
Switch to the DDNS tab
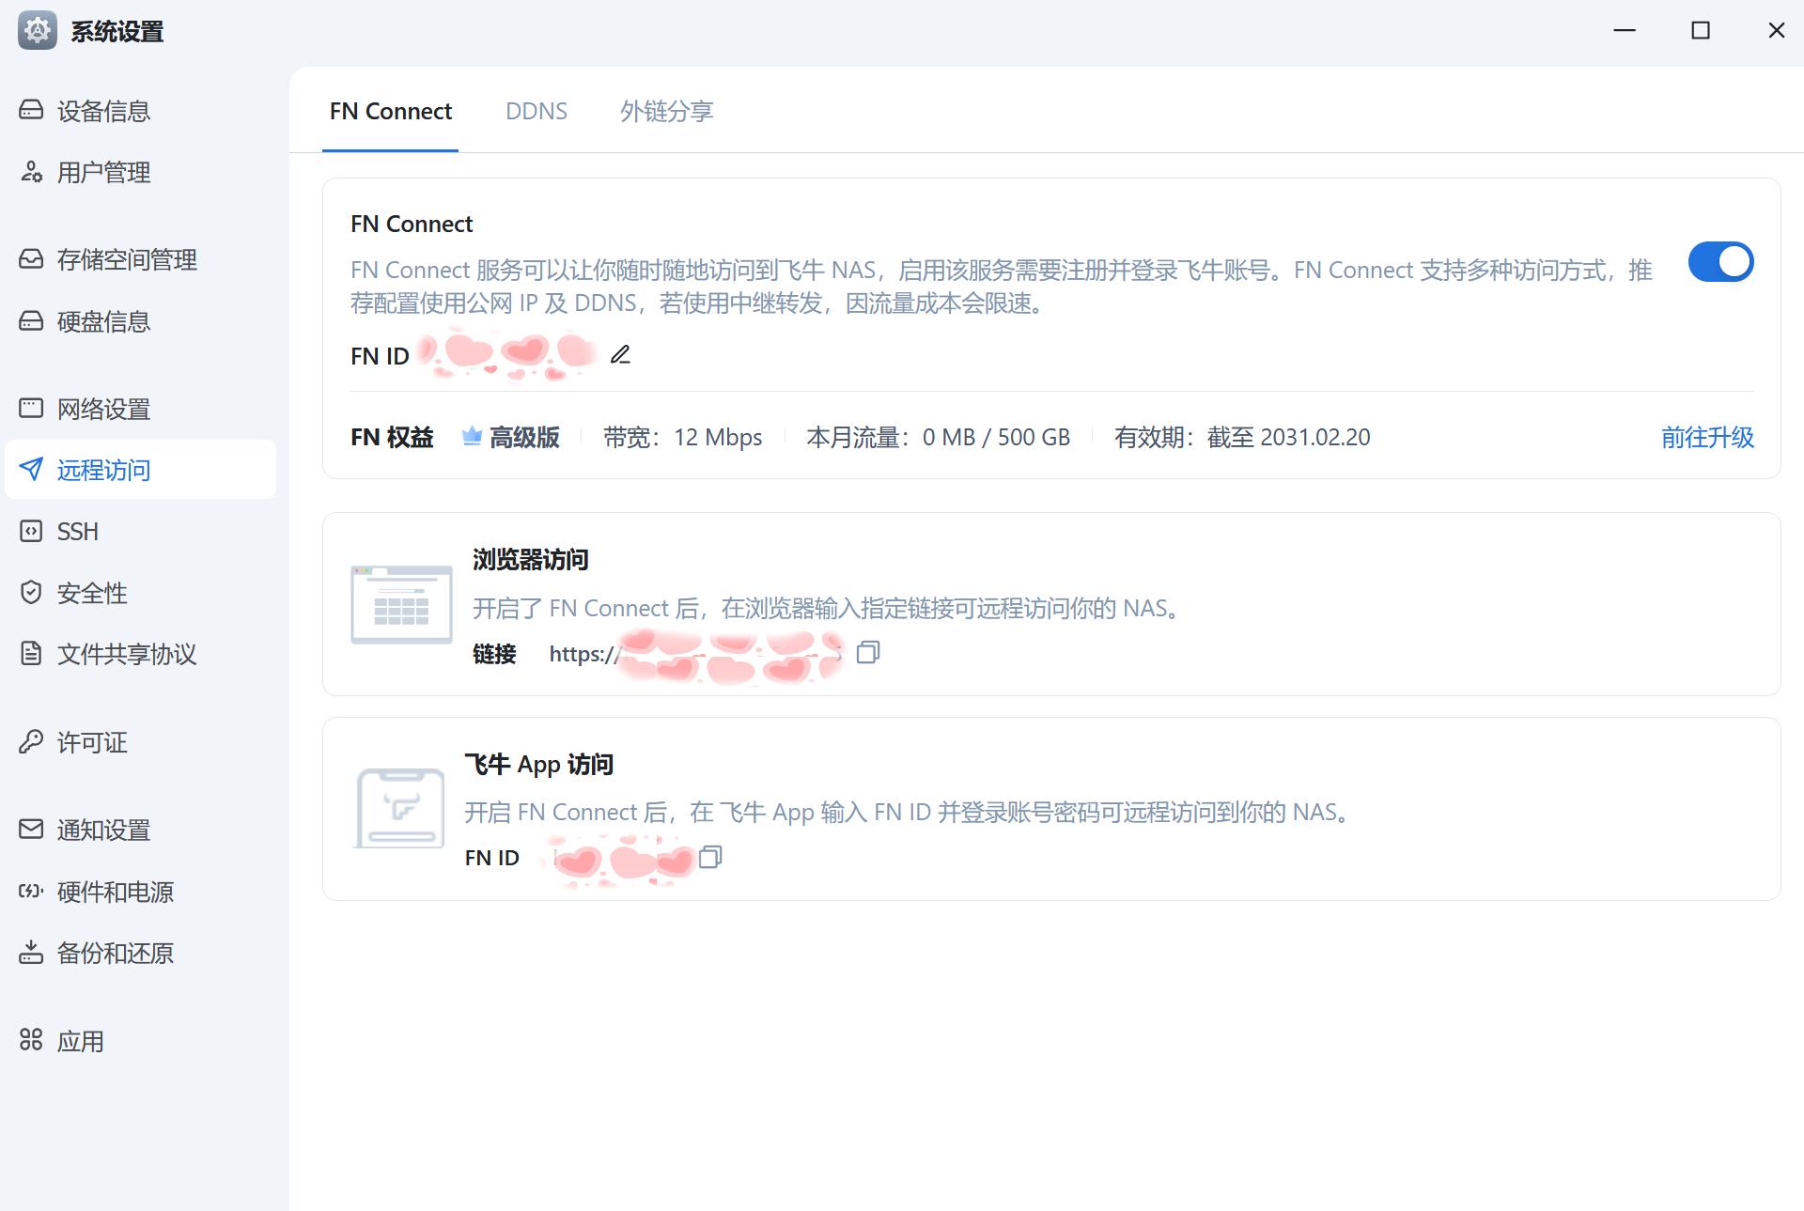[536, 111]
